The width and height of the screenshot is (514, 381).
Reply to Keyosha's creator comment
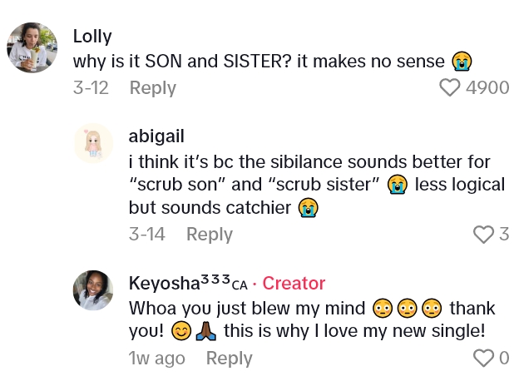[x=229, y=359]
